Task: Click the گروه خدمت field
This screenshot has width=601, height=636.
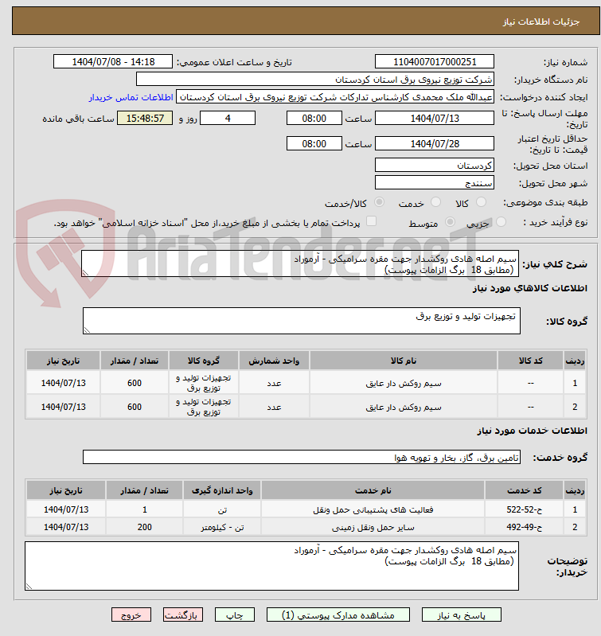Action: pyautogui.click(x=302, y=457)
